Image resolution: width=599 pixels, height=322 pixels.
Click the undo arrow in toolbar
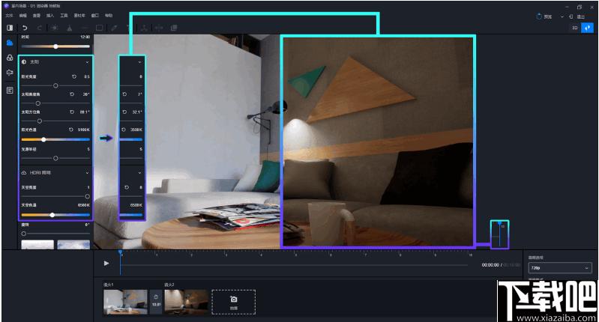25,28
